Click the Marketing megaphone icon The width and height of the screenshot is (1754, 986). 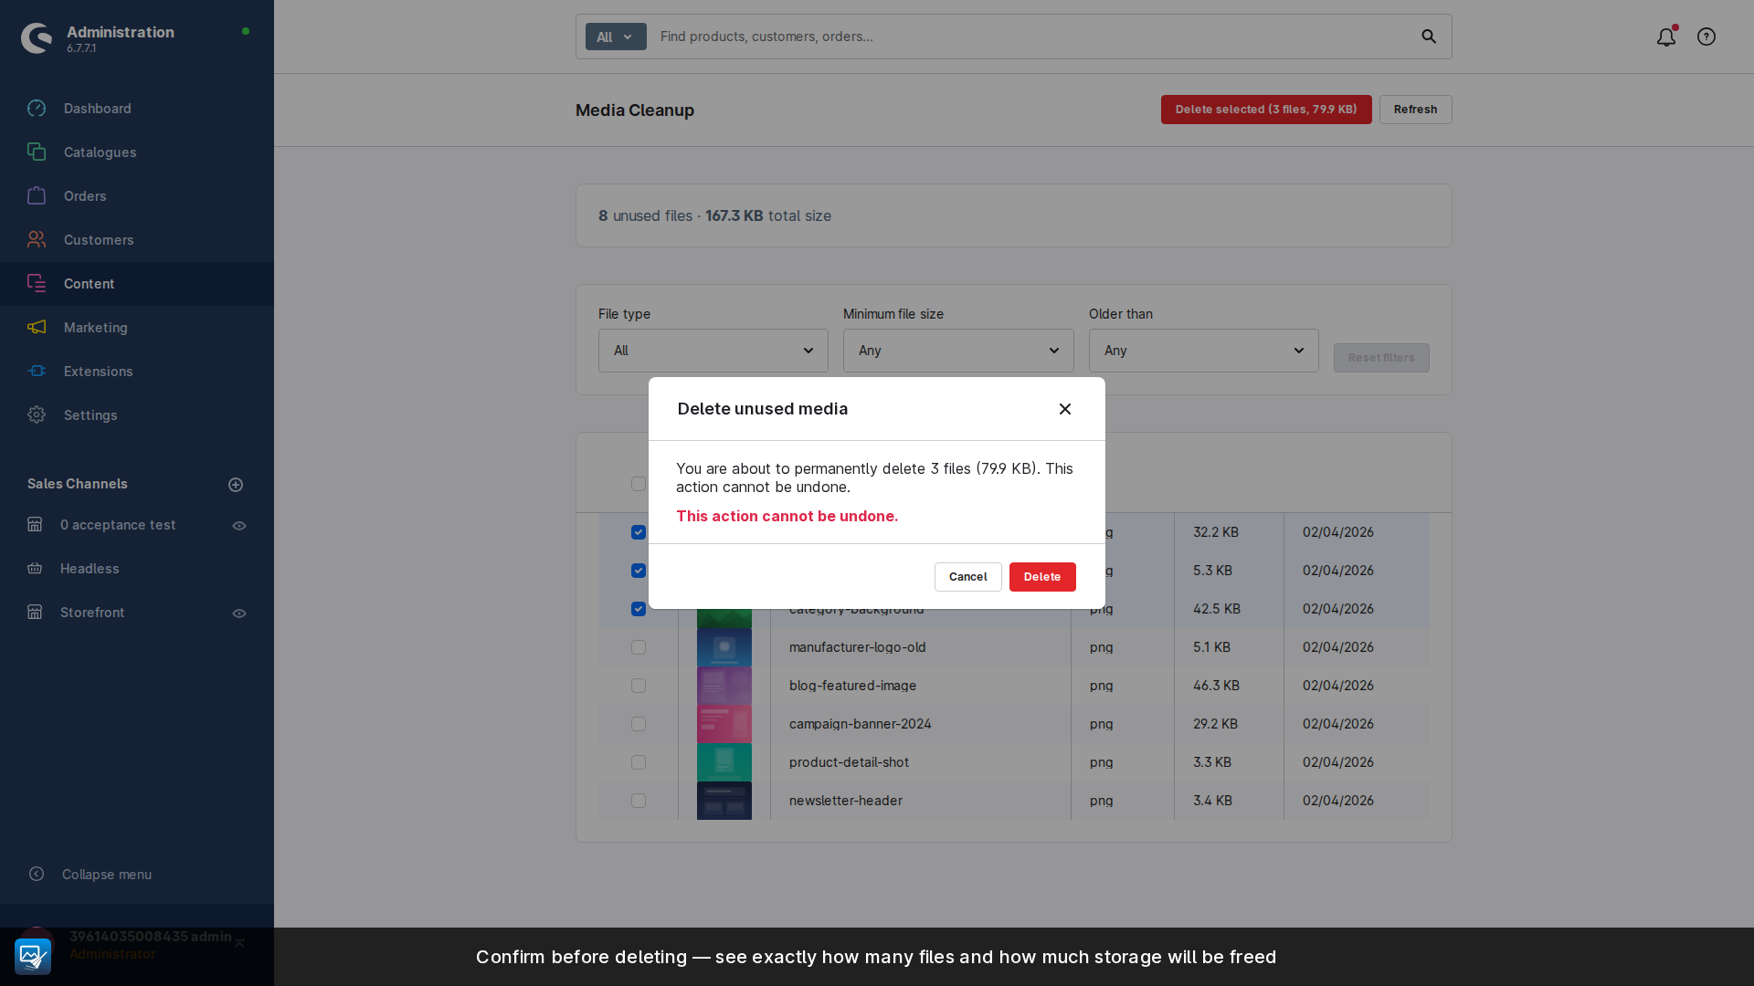click(37, 328)
